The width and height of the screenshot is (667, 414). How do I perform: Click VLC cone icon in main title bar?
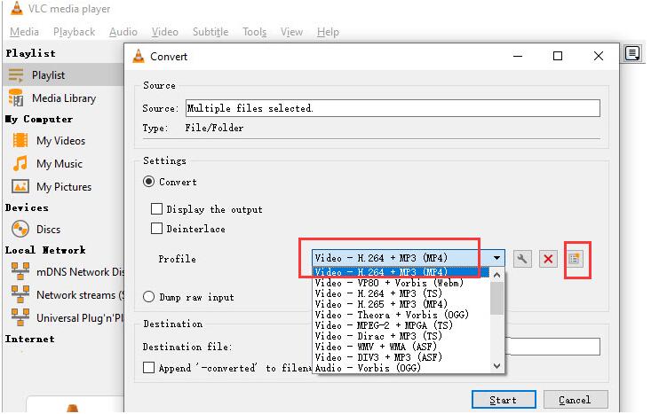click(x=17, y=8)
